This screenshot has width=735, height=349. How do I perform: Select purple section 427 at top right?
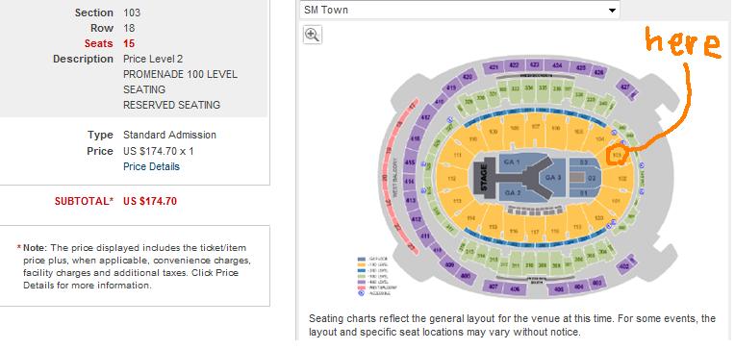(626, 88)
